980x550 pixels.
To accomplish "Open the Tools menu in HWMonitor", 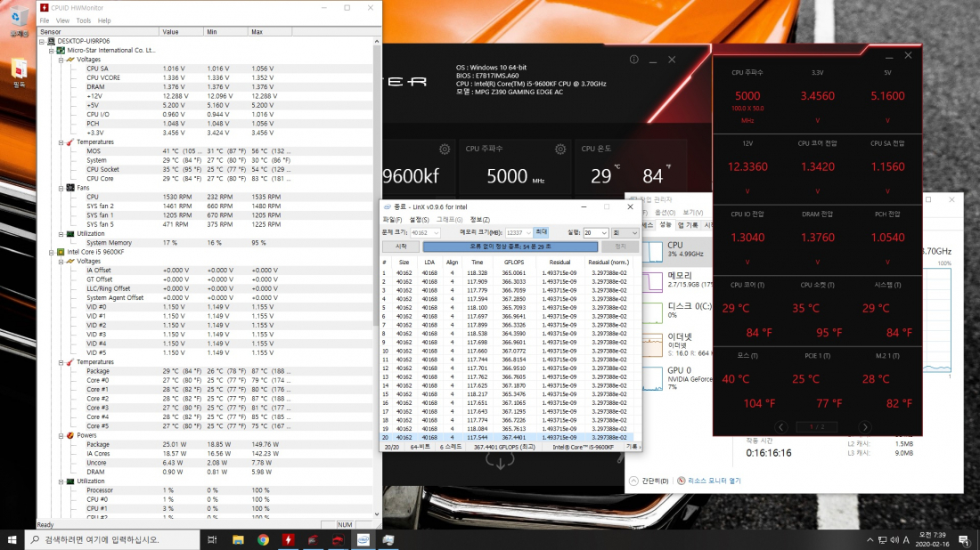I will tap(83, 20).
